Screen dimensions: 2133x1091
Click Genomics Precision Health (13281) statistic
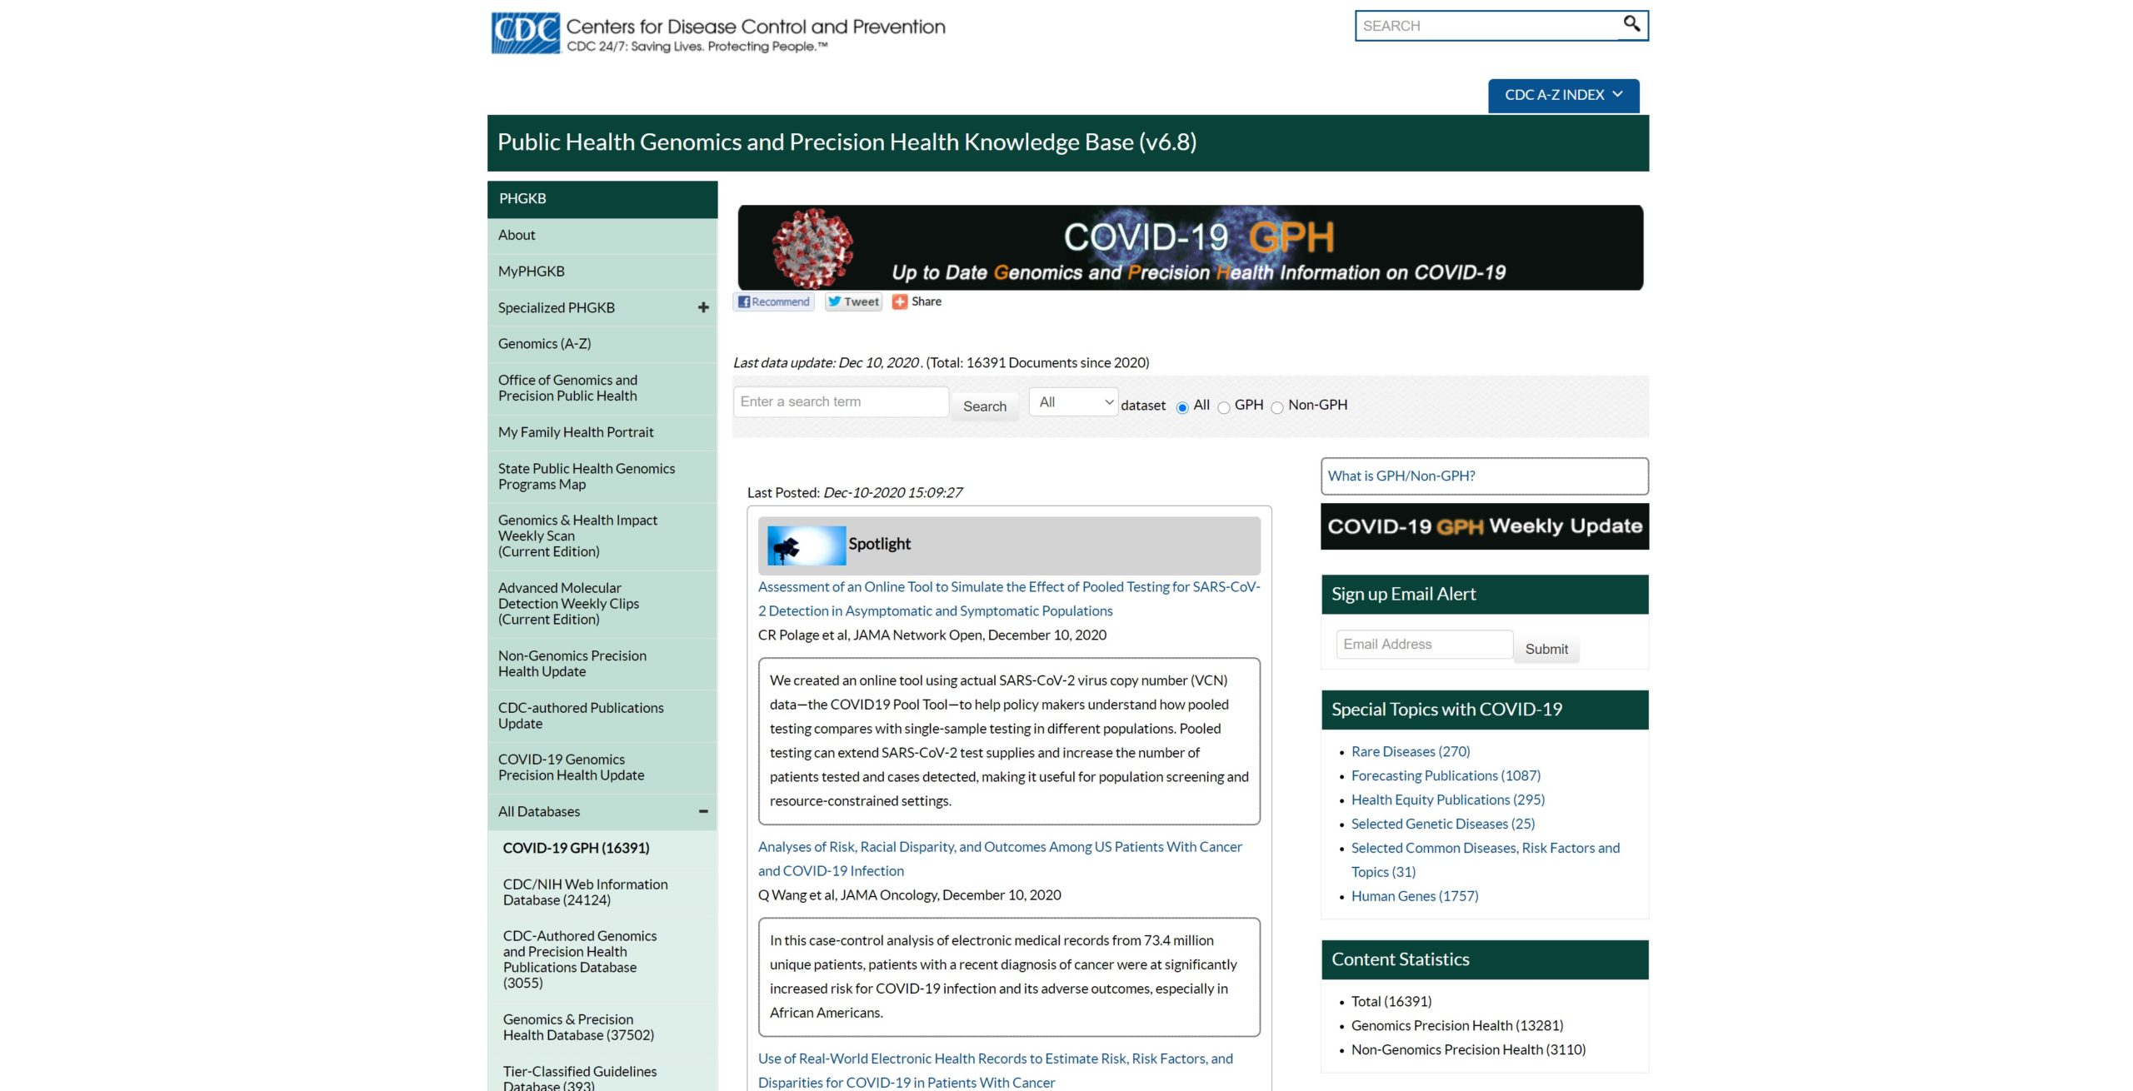(x=1456, y=1026)
